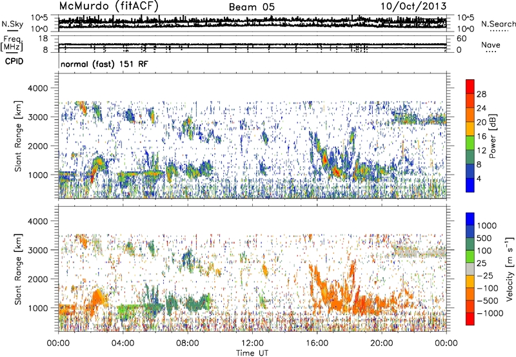
Task: Click the 'normal (fast) 151 RF' mode text
Action: coord(104,64)
